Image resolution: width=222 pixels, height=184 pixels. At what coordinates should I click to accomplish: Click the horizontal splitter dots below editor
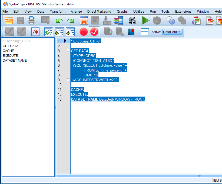tap(200, 176)
